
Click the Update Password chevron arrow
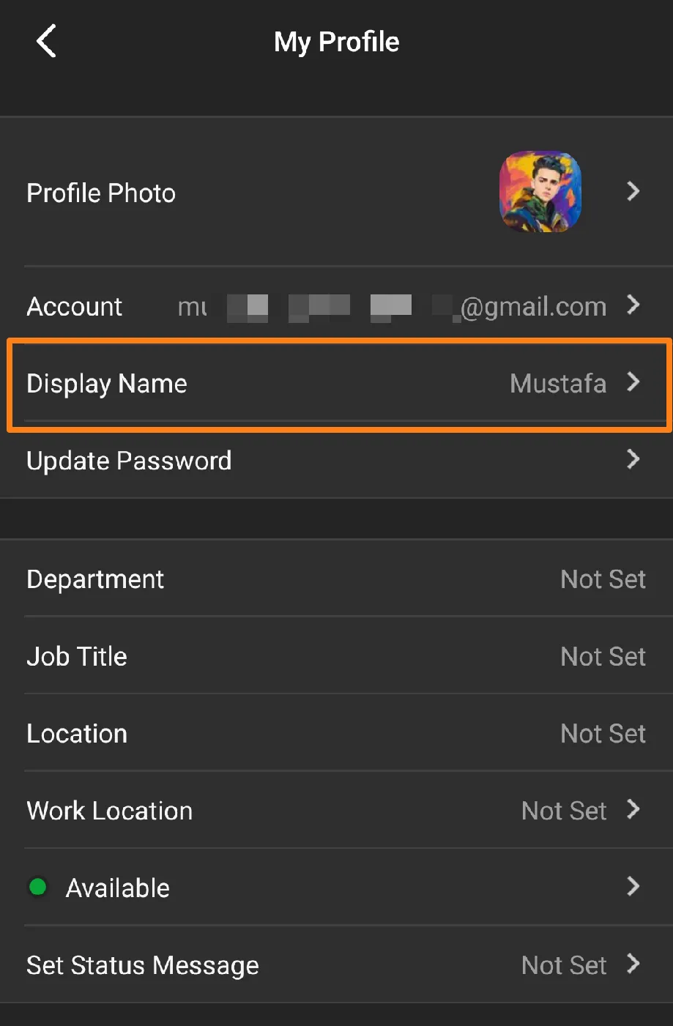(633, 460)
